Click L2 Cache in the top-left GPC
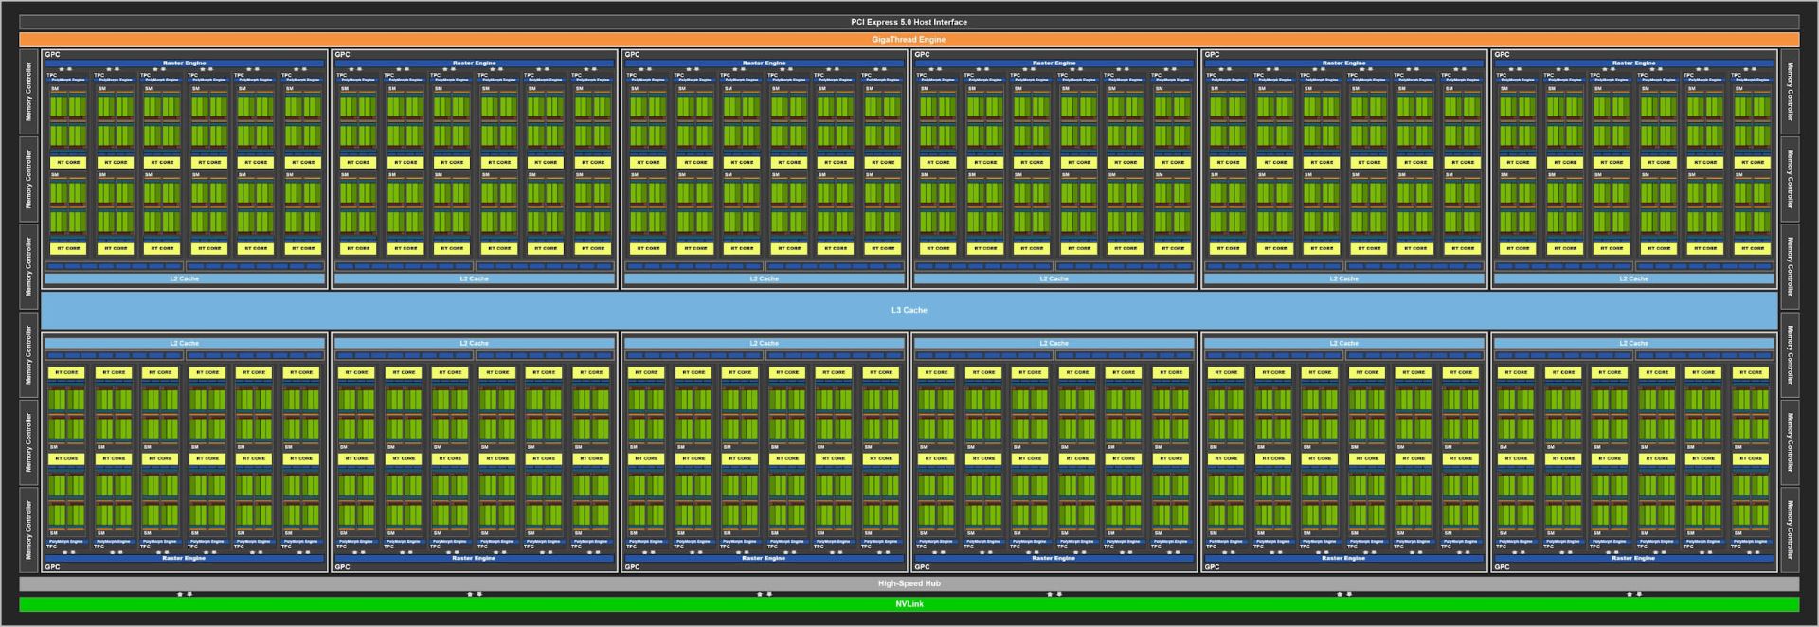The height and width of the screenshot is (627, 1819). coord(184,278)
